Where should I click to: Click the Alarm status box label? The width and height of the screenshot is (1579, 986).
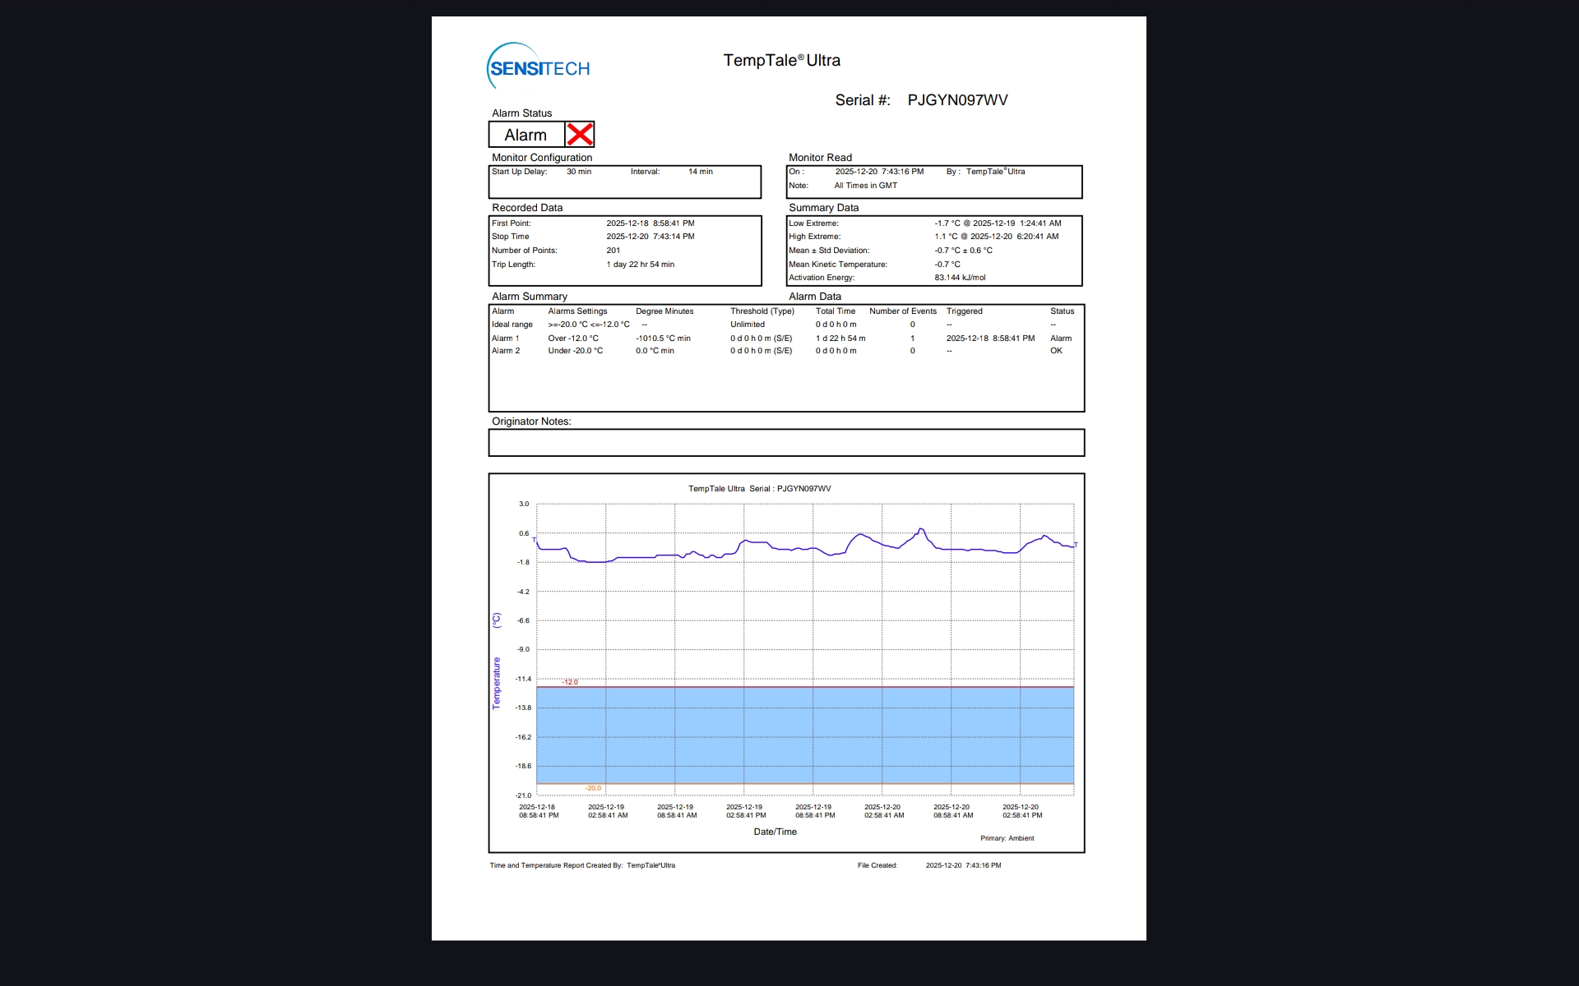526,135
